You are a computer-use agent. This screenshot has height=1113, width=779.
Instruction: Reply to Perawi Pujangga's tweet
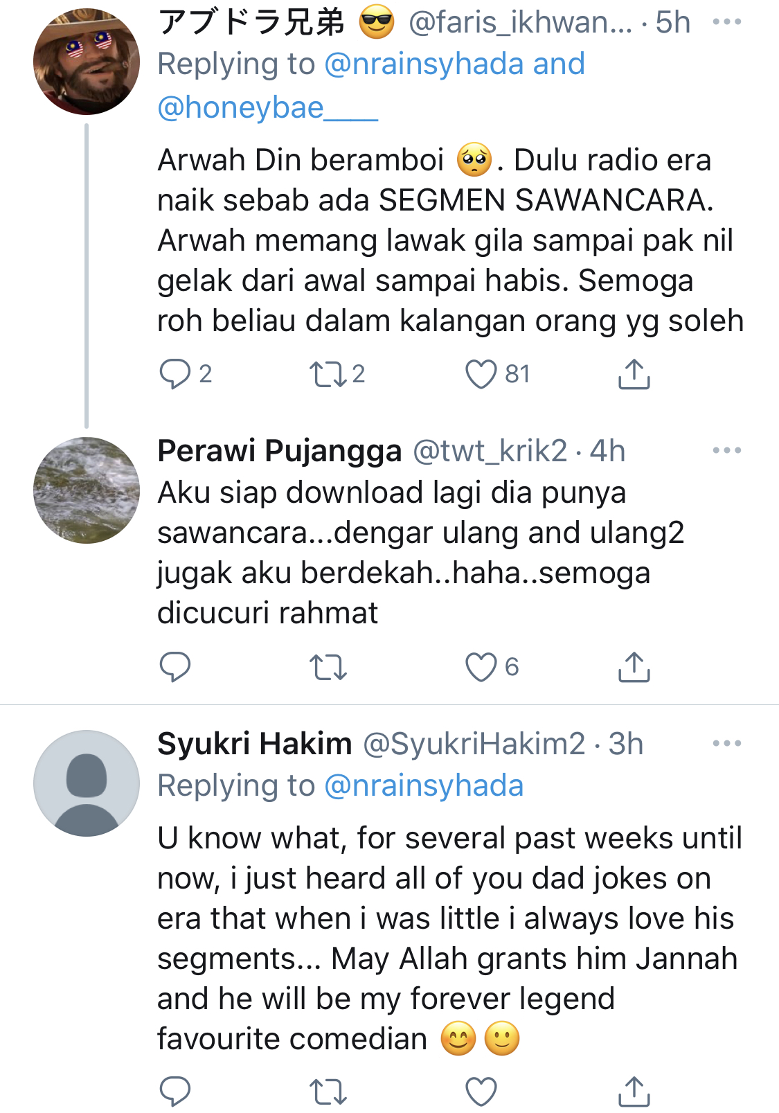pos(174,667)
